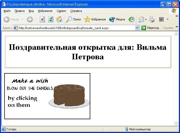Click scrollbar up arrow
Viewport: 180px width, 133px height.
click(176, 34)
